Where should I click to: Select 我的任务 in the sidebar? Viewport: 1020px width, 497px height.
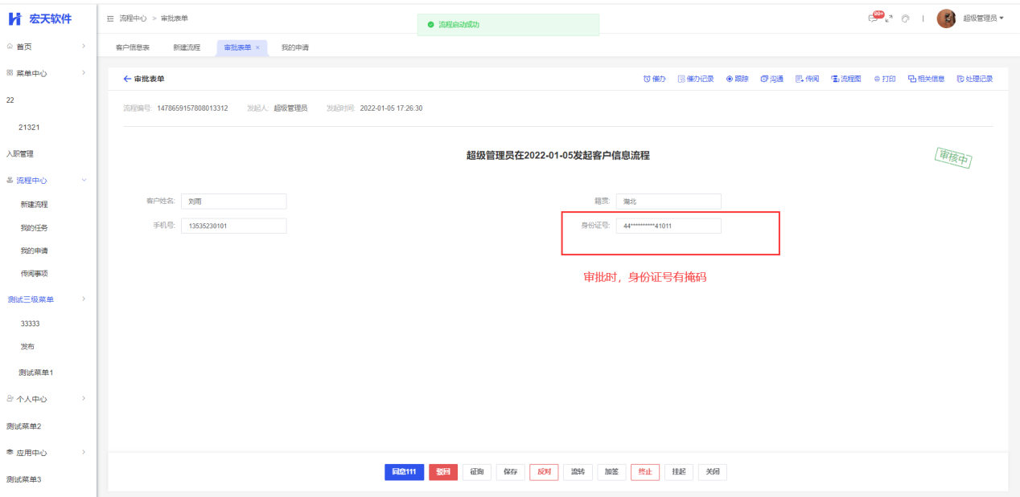(34, 228)
